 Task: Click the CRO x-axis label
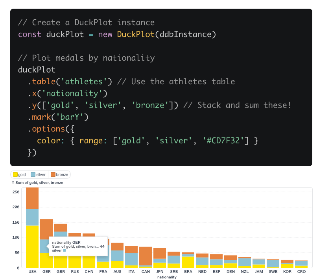301,272
